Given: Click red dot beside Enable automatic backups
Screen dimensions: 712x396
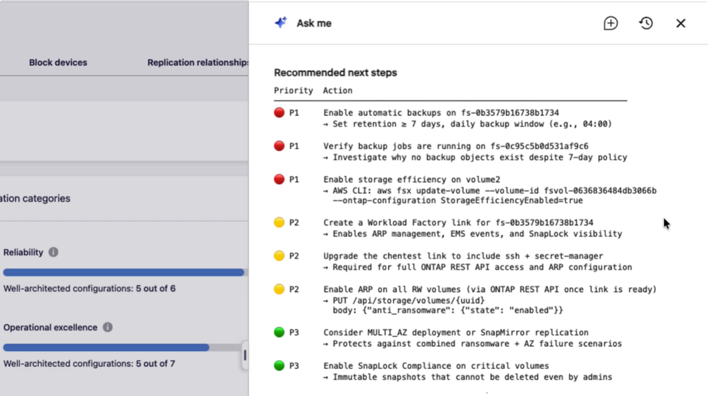Looking at the screenshot, I should pos(279,113).
